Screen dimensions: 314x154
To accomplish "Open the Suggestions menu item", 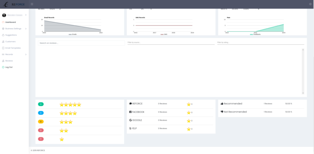I will pos(11,35).
